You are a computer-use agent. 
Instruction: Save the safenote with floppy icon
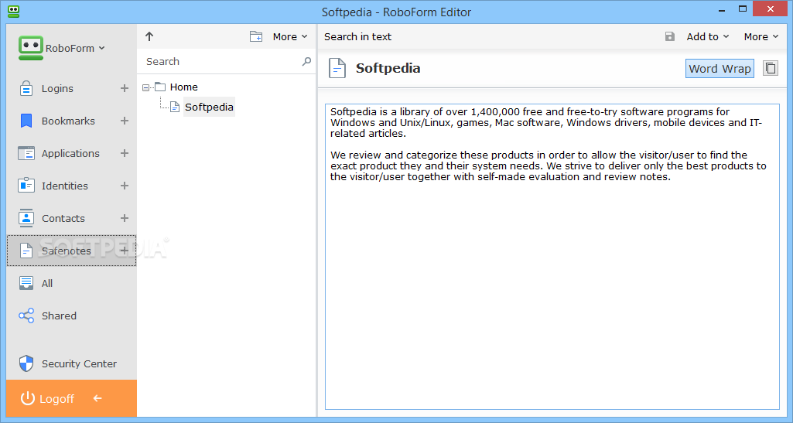669,36
